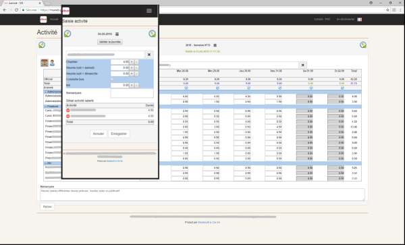Go to next day clock icon
This screenshot has height=245, width=405.
pos(152,34)
